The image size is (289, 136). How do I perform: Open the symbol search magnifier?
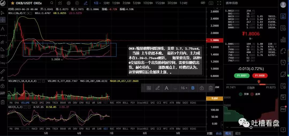[52, 3]
